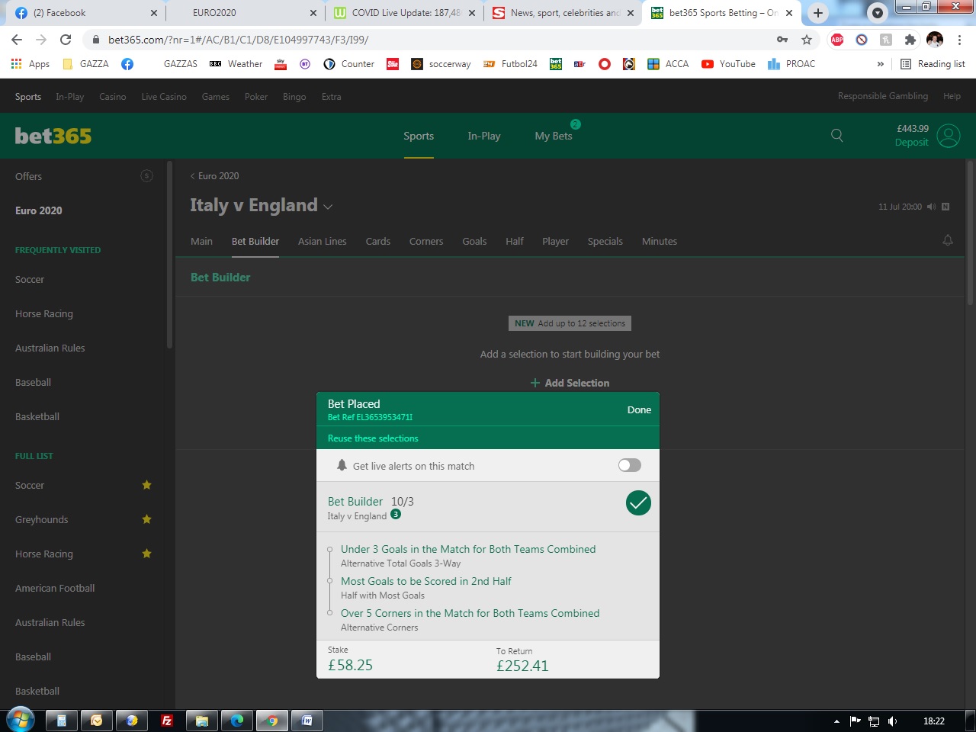Viewport: 976px width, 732px height.
Task: Toggle Horse Racing favourite star in Full List
Action: (x=146, y=554)
